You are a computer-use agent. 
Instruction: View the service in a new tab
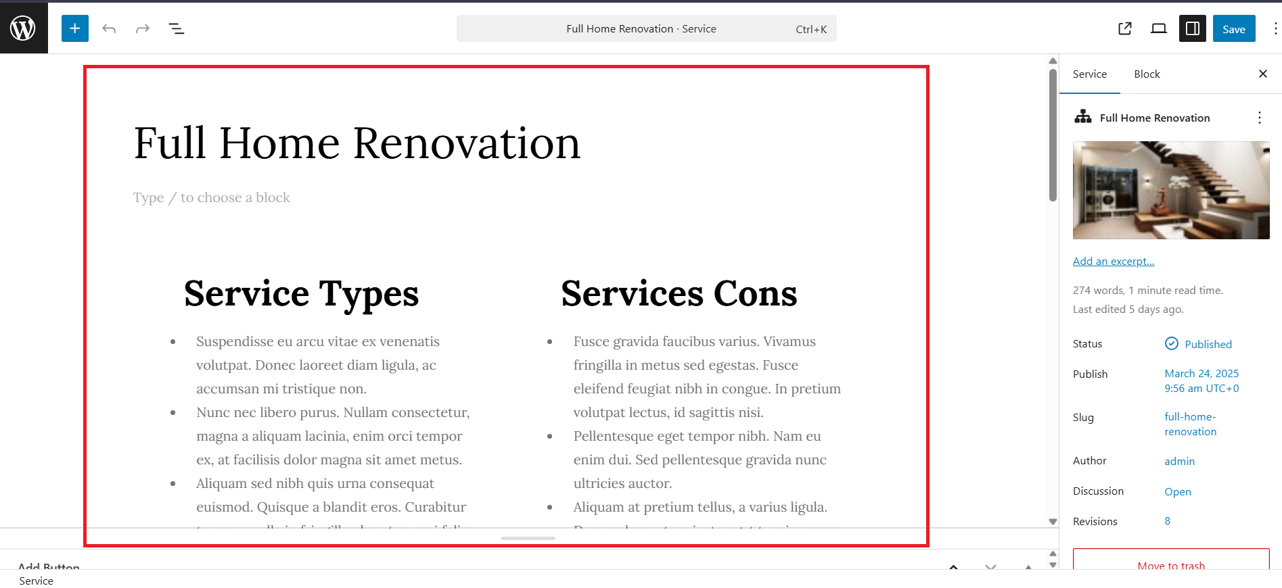(1124, 28)
